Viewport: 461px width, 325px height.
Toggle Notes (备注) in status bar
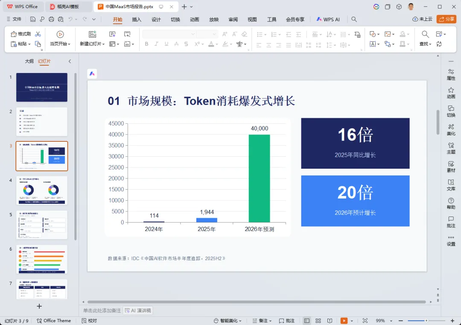pos(262,321)
